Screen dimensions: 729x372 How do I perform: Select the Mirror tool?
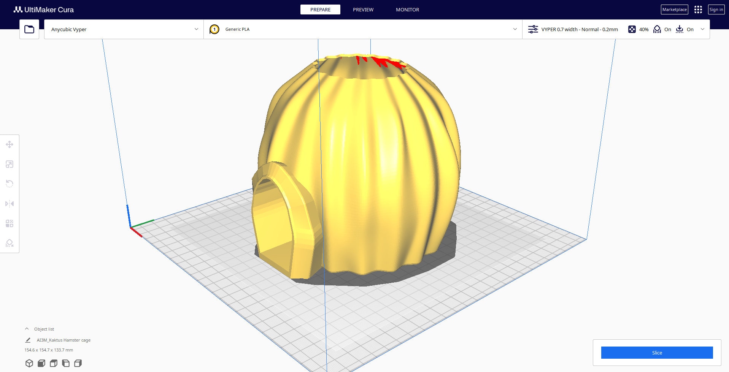point(10,204)
